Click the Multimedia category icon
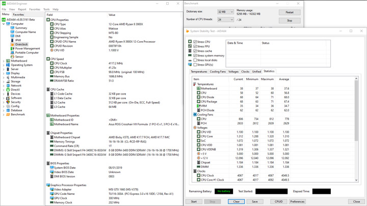 (x=8, y=77)
